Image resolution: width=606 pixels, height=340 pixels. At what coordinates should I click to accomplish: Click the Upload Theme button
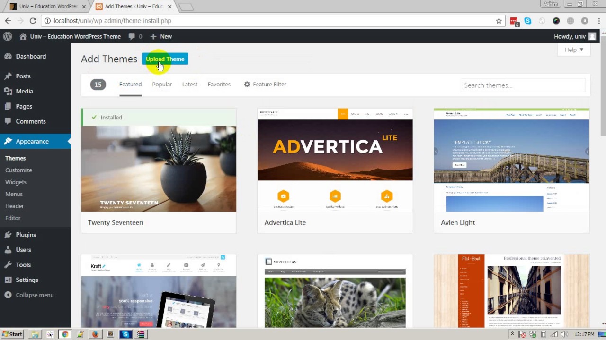165,59
